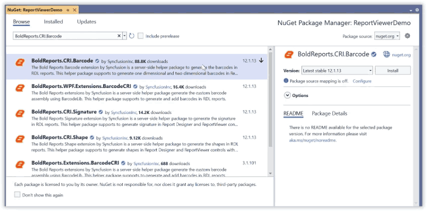
Task: Switch to the Browse tab
Action: pyautogui.click(x=22, y=22)
